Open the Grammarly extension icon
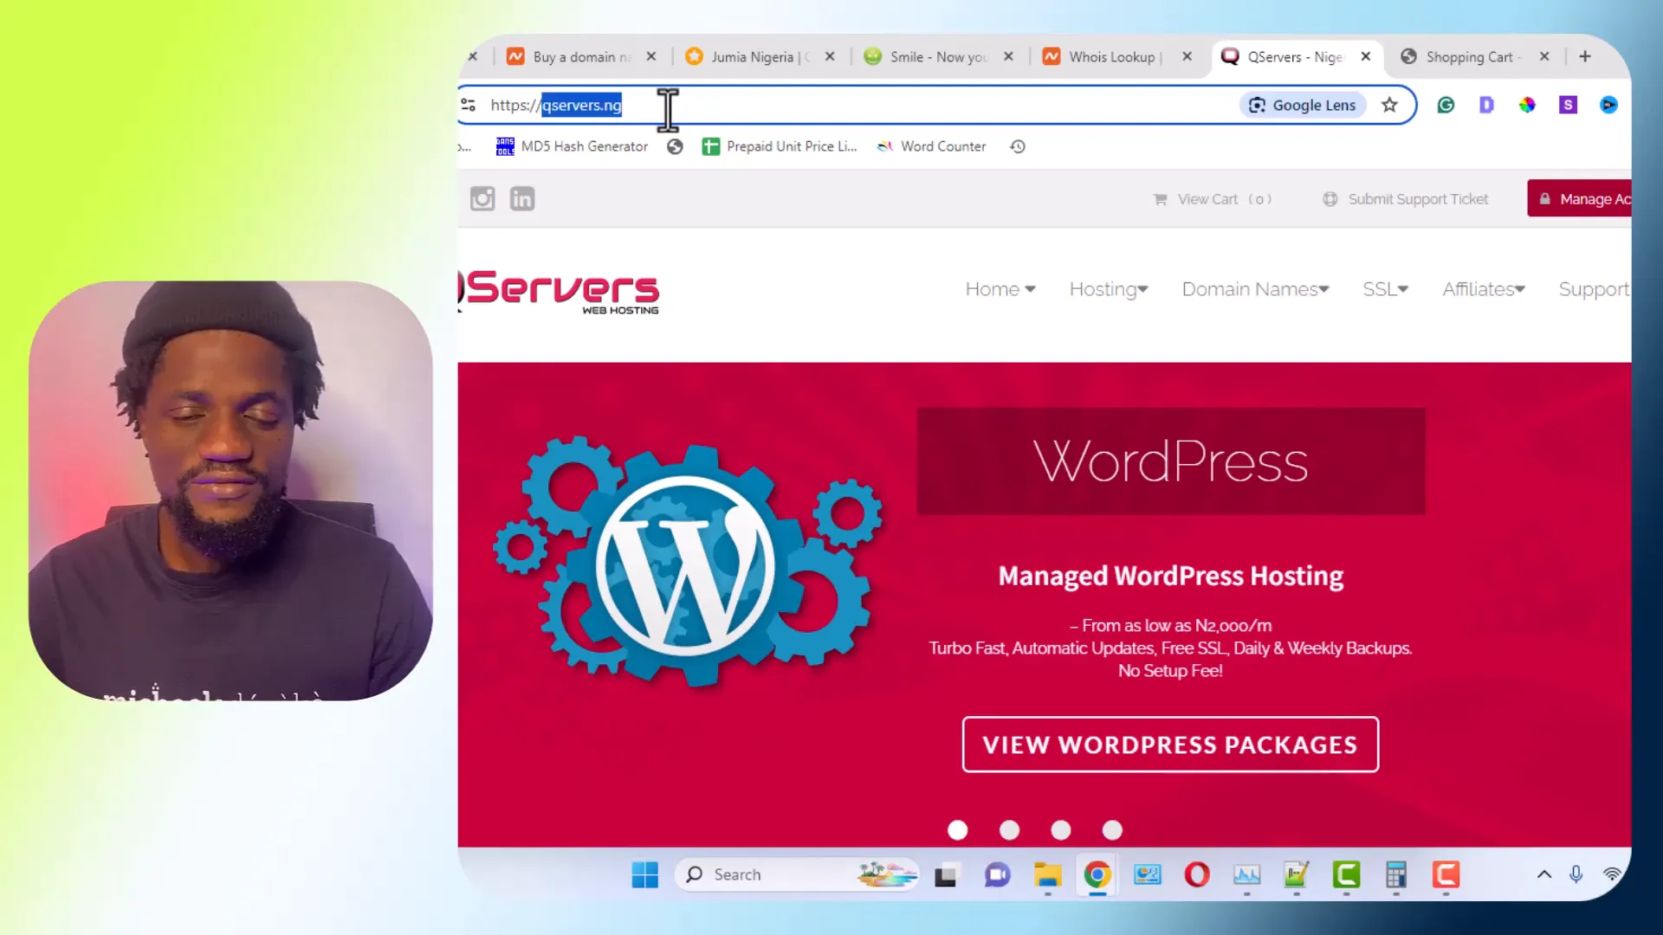1663x935 pixels. (x=1446, y=105)
